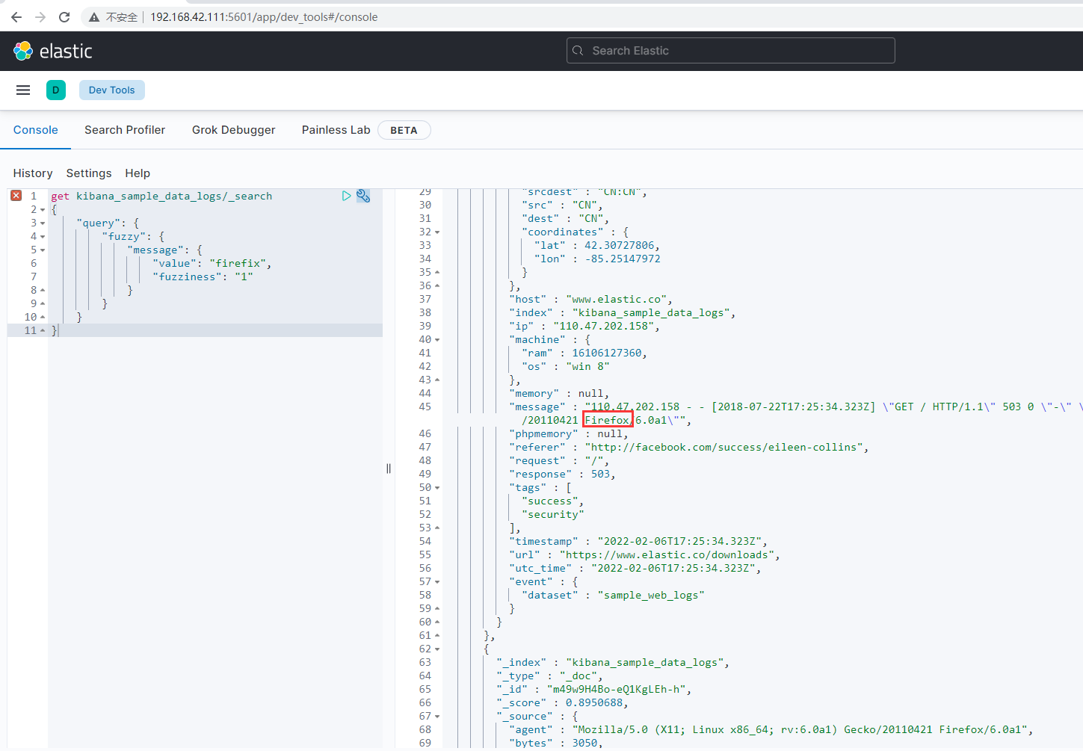Viewport: 1083px width, 751px height.
Task: Click the green D space avatar
Action: pos(56,90)
